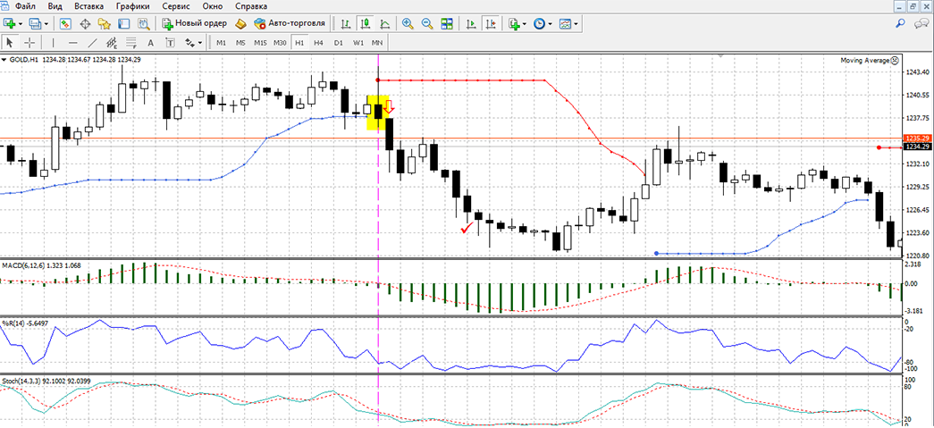Open the Вставка menu
This screenshot has height=428, width=934.
88,6
